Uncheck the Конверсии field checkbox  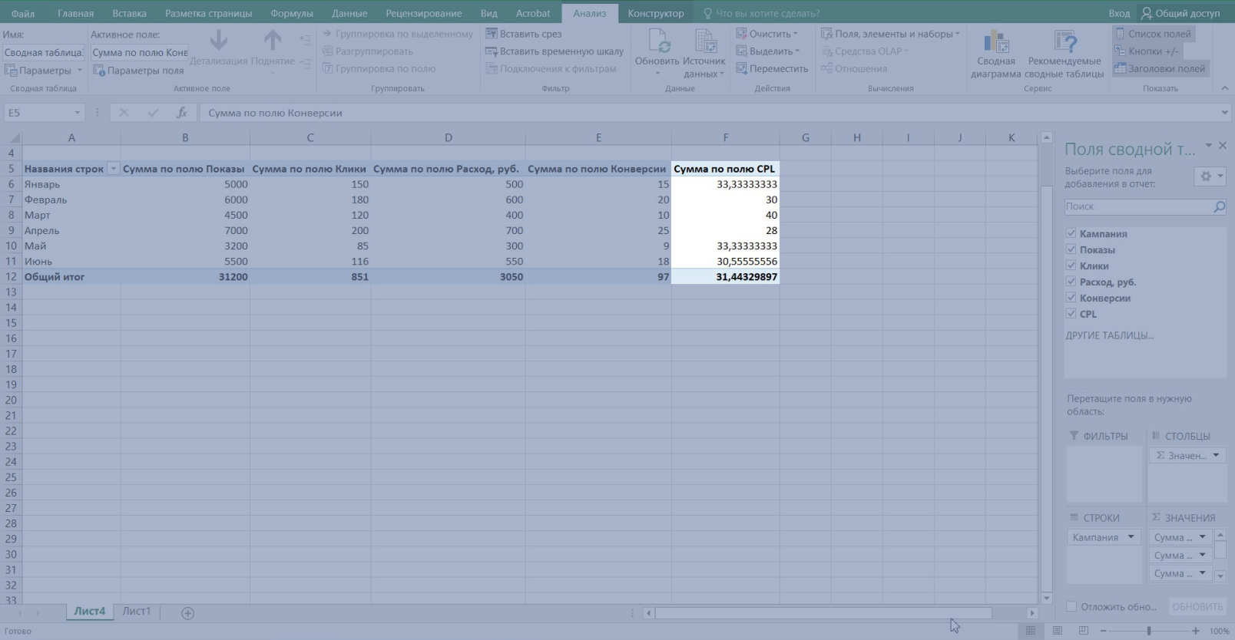pyautogui.click(x=1071, y=298)
